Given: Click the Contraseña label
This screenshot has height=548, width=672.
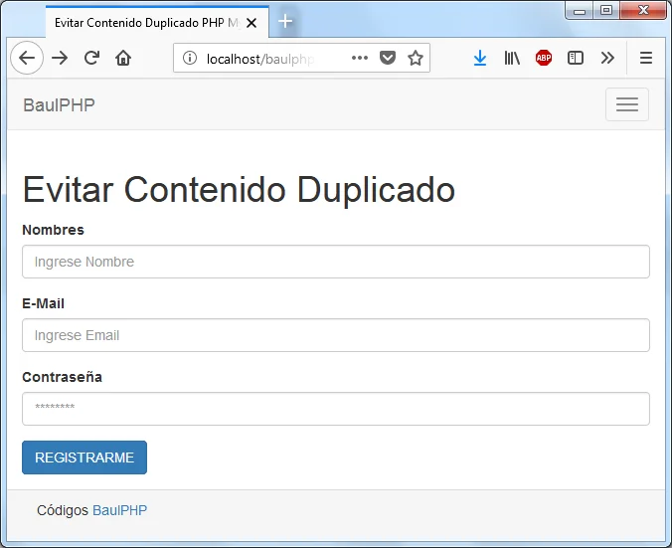Looking at the screenshot, I should click(63, 377).
